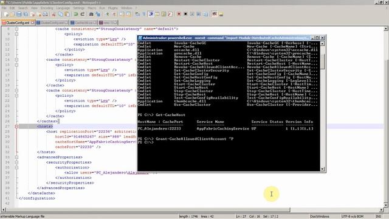389x219 pixels.
Task: Open the Encoding menu
Action: click(x=47, y=8)
